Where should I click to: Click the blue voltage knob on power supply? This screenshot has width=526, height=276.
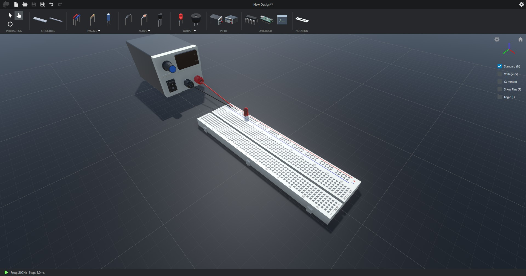pos(172,69)
